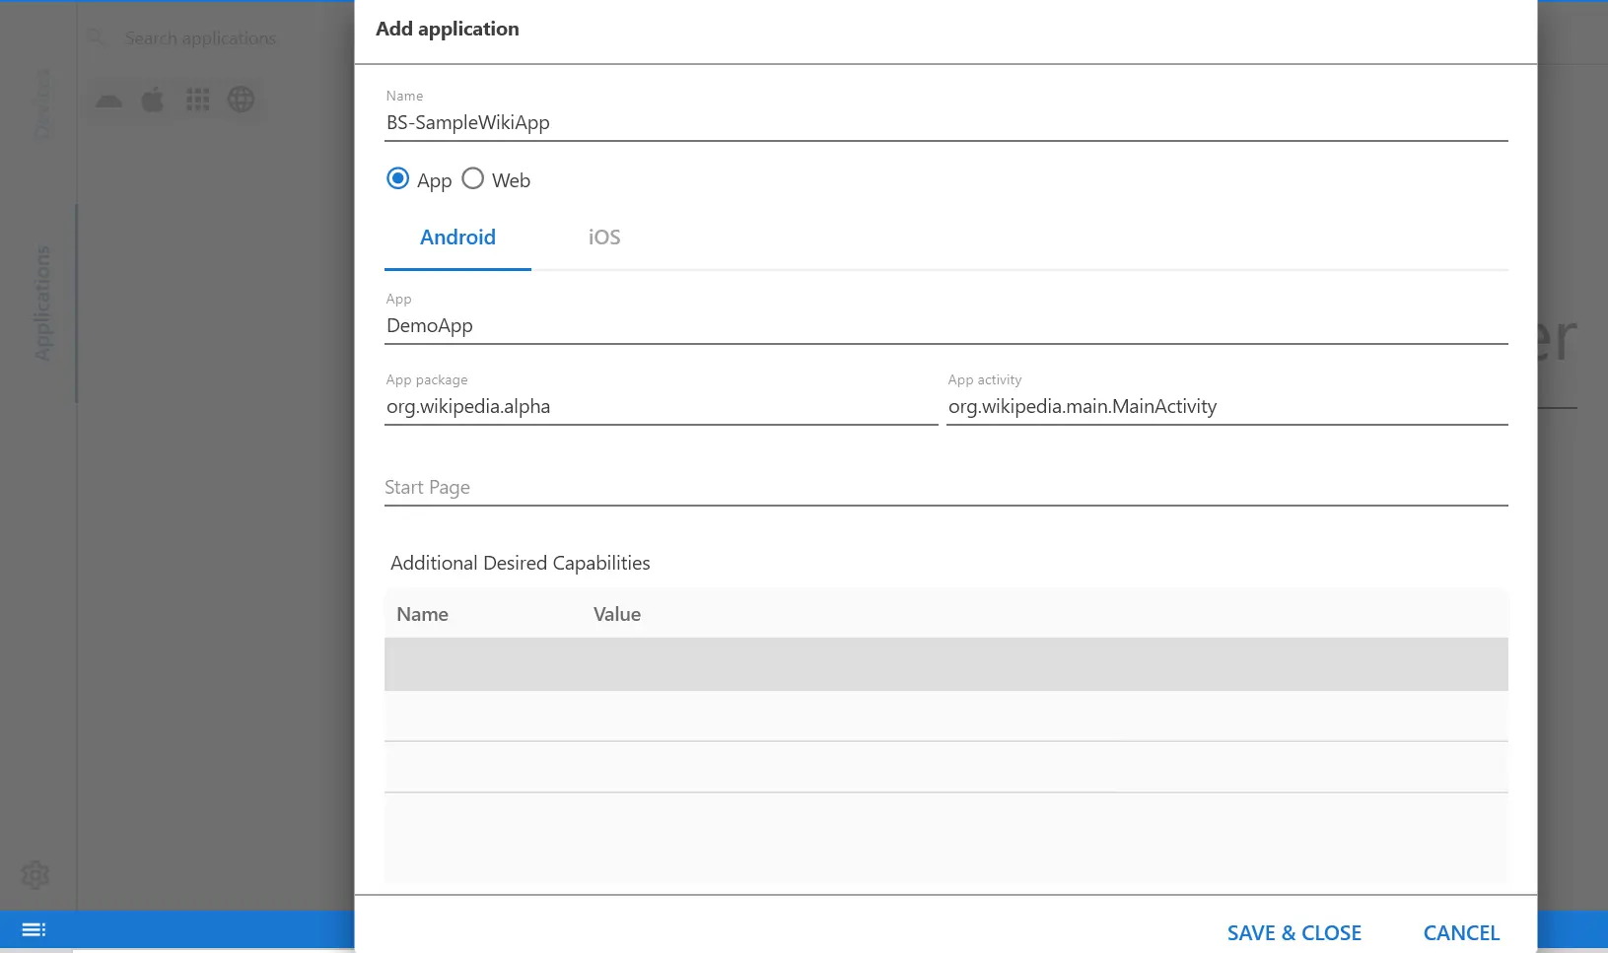Click the globe web filter icon

tap(242, 100)
